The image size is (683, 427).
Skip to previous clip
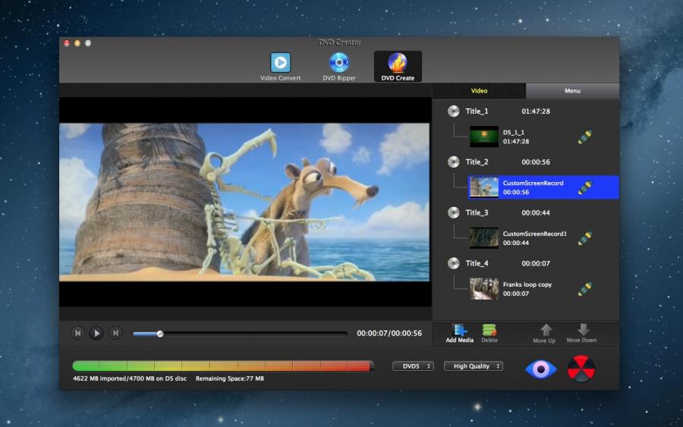point(77,334)
